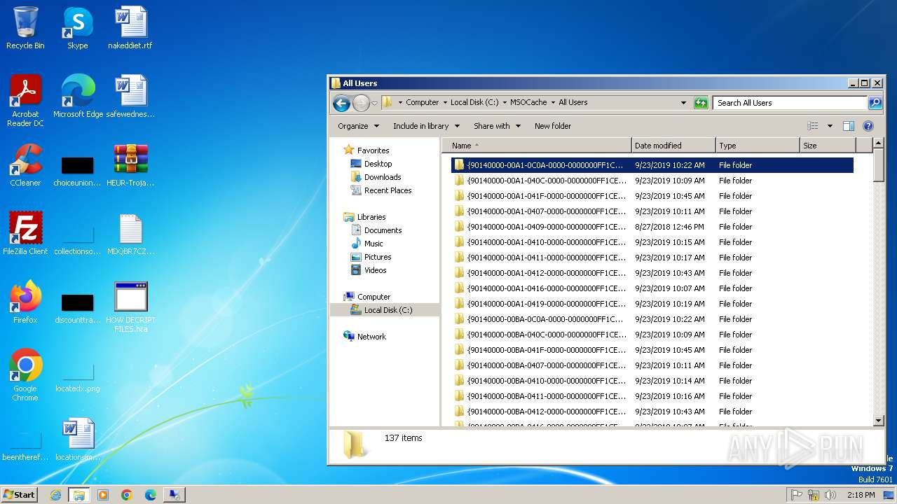Click Libraries heading in navigation pane

(371, 217)
